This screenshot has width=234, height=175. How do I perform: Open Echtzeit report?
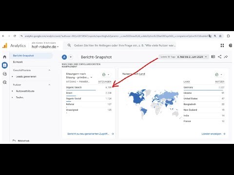click(x=18, y=62)
